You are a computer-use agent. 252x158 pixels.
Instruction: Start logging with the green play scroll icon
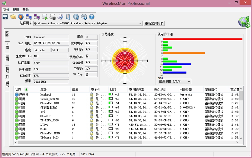pyautogui.click(x=45, y=17)
